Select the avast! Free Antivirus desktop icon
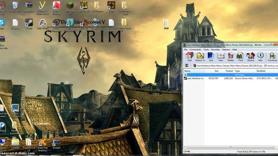 (x=43, y=145)
